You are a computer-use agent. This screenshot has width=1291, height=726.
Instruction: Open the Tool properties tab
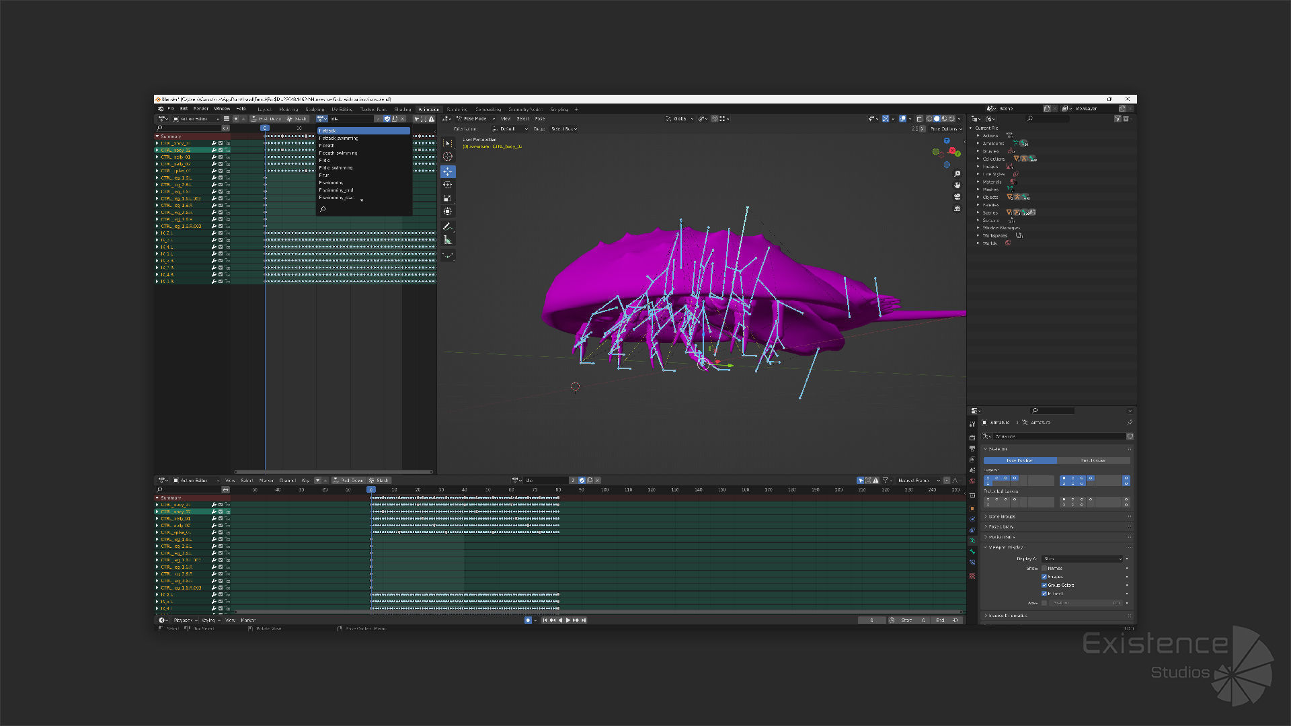pyautogui.click(x=972, y=424)
